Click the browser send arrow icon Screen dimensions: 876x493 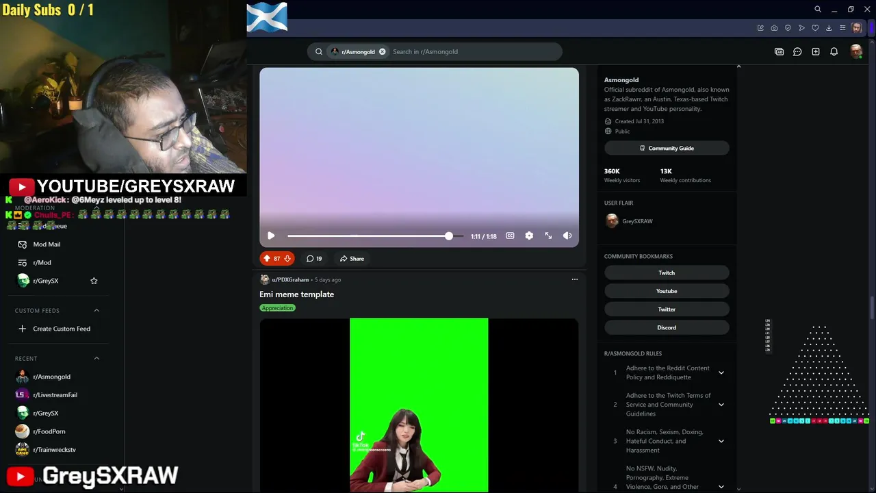801,28
